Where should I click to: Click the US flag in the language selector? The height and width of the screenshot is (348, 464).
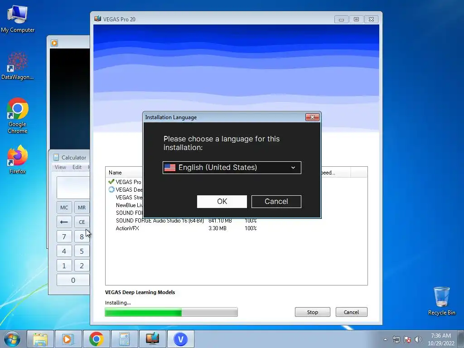click(x=170, y=168)
